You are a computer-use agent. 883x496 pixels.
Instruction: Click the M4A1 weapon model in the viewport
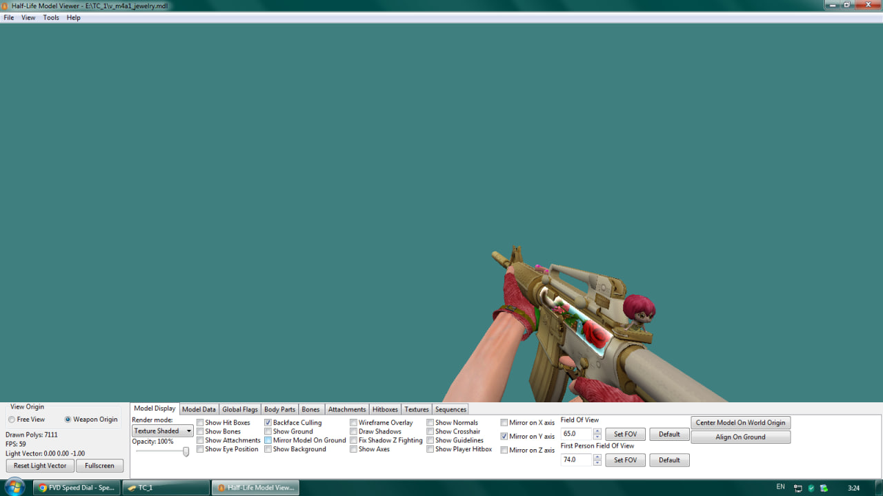click(586, 324)
